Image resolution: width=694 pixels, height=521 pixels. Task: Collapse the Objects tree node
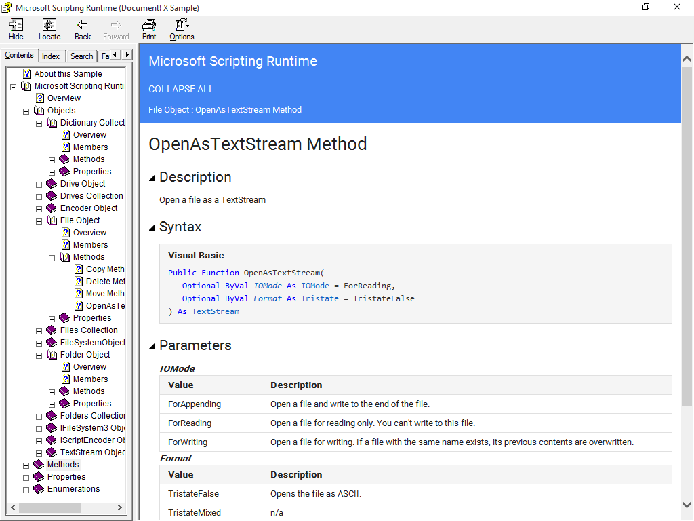click(x=26, y=111)
